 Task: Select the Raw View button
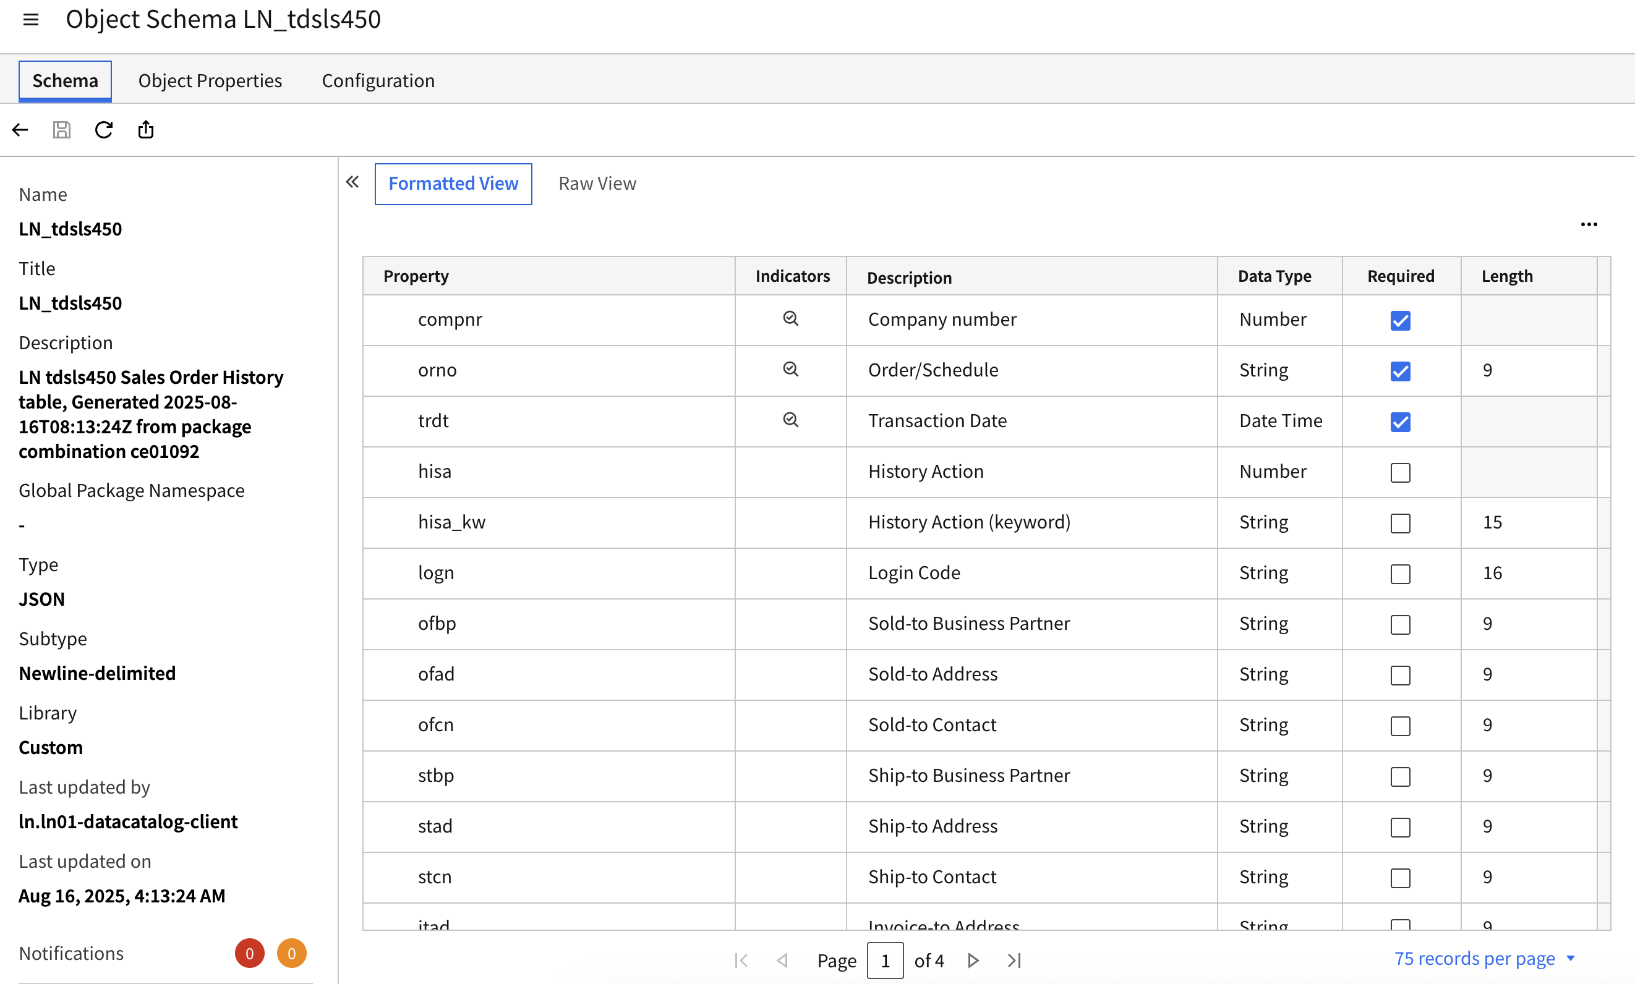point(597,184)
